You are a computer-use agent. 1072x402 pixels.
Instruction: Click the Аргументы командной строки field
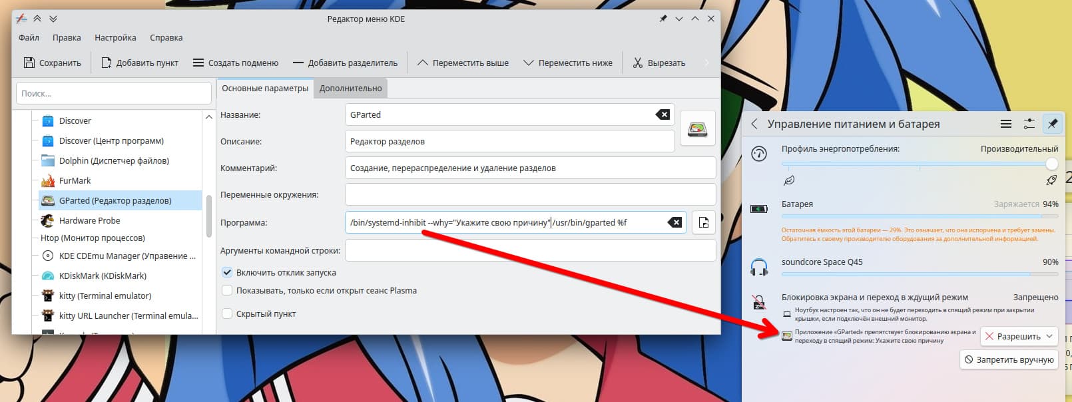531,250
